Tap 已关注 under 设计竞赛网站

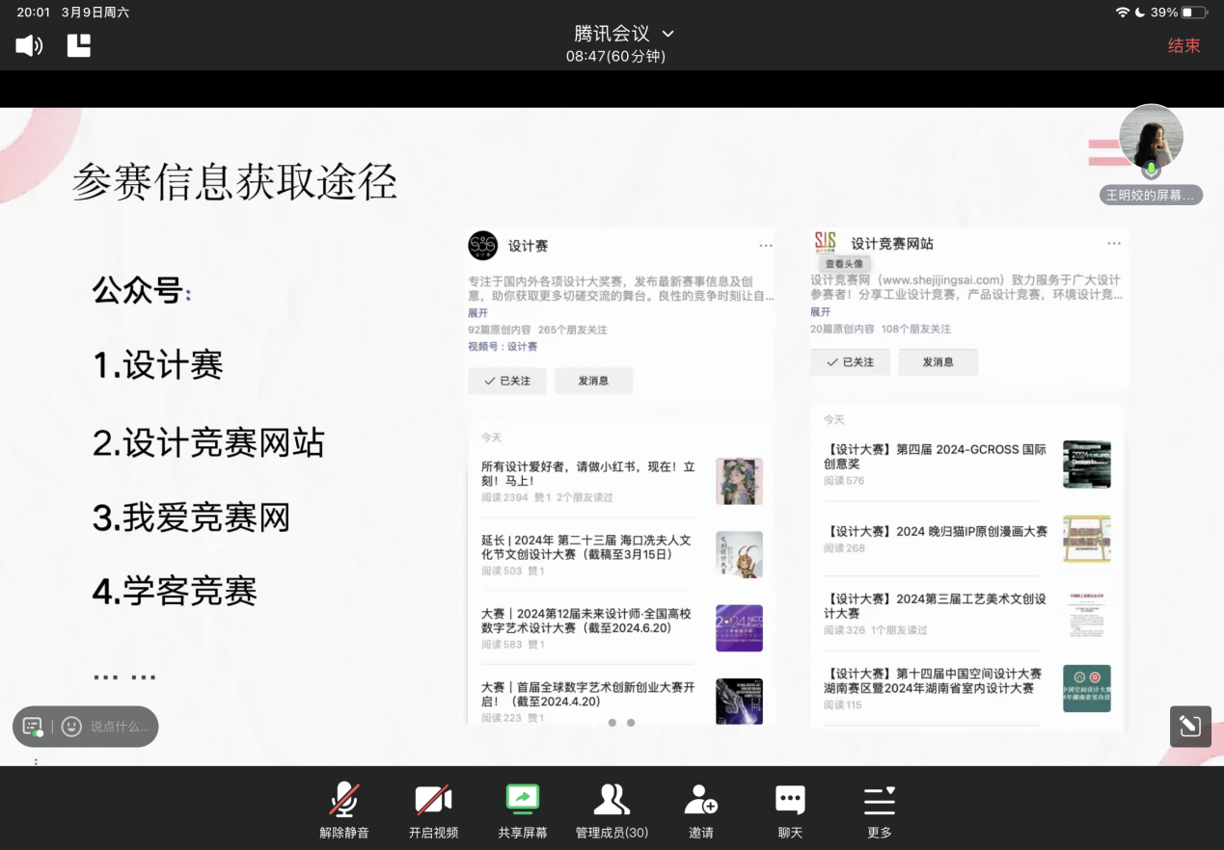coord(850,362)
